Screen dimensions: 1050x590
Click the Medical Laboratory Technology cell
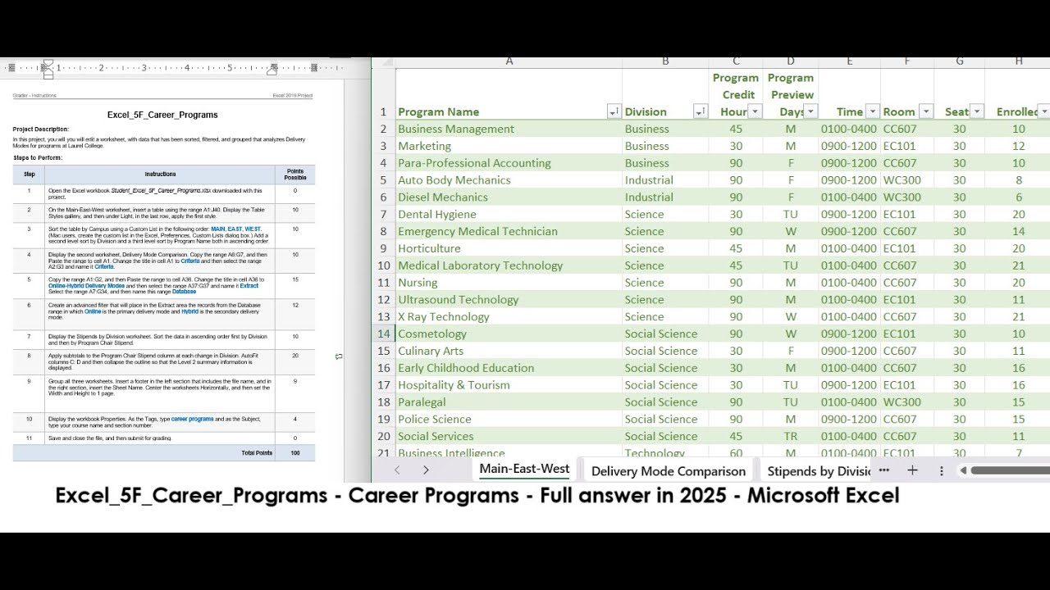[509, 265]
